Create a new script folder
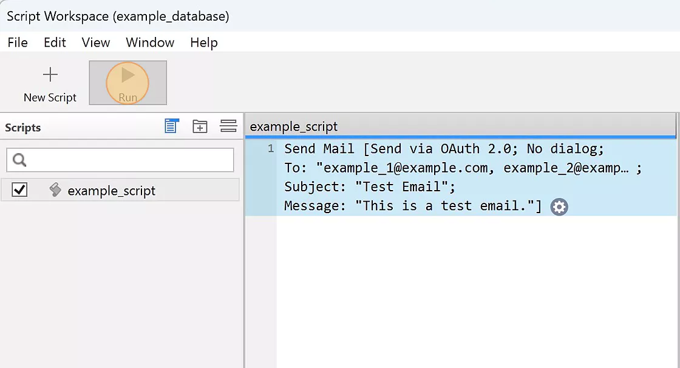 click(200, 126)
